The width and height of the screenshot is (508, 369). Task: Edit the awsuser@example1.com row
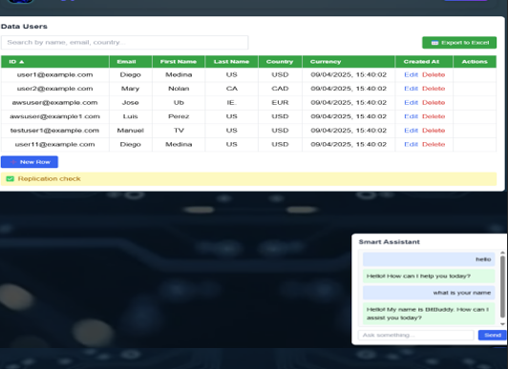412,116
